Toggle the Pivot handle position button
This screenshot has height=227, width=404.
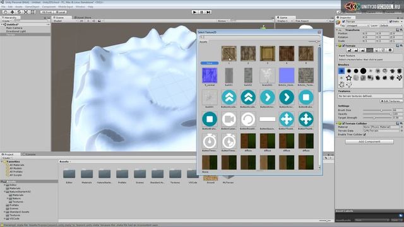point(47,12)
